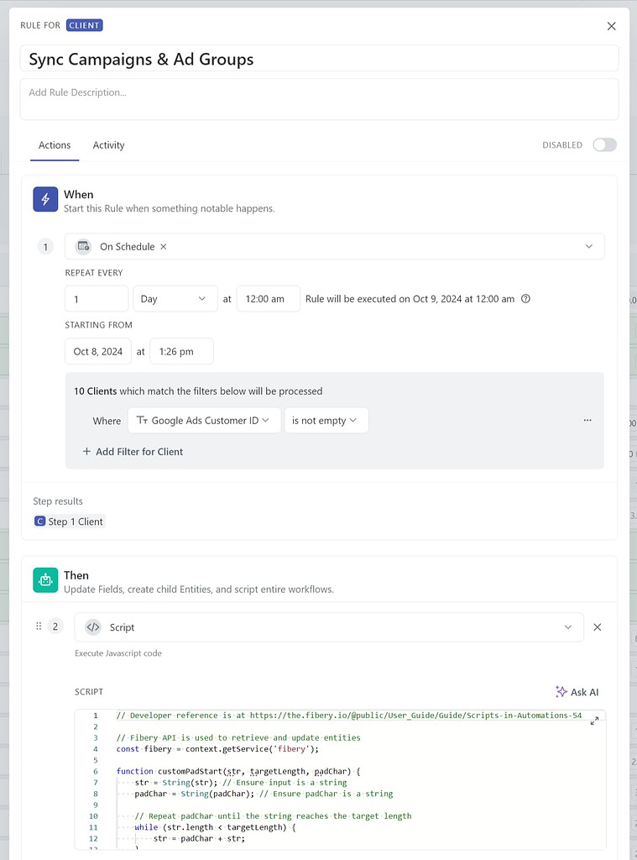This screenshot has height=860, width=637.
Task: Open the Google Ads Customer ID field dropdown
Action: point(204,420)
